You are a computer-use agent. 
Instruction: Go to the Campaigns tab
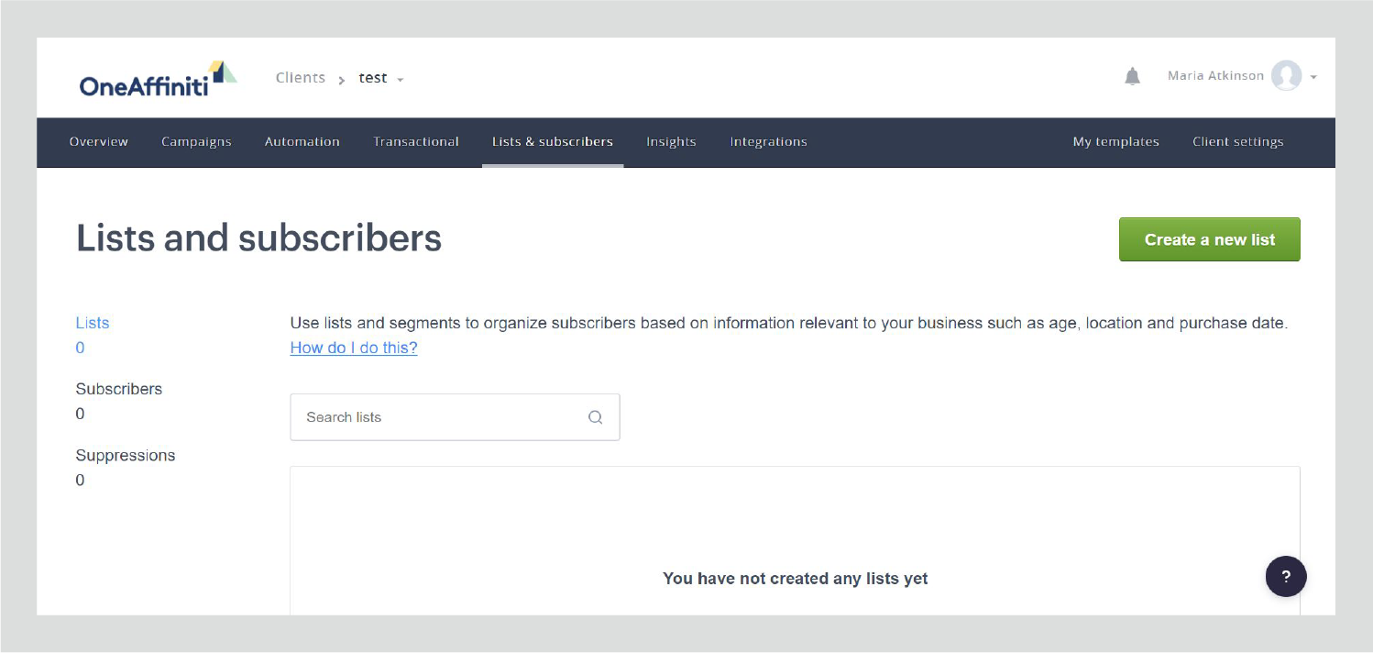pos(196,142)
